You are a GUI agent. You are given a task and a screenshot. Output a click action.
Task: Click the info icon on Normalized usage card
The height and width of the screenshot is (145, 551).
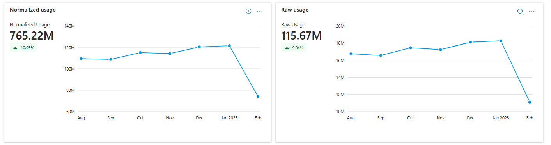[248, 11]
